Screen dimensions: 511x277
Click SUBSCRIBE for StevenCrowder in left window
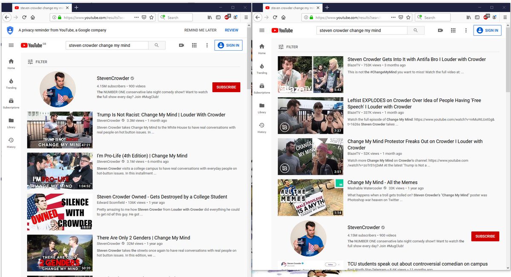point(226,87)
